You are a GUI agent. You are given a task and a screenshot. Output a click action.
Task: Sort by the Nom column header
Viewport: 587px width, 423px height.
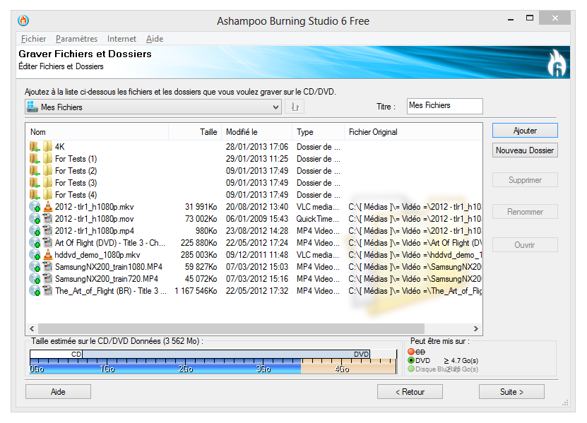[97, 132]
